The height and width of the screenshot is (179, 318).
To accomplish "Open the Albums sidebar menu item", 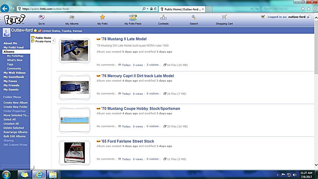I will pos(9,52).
